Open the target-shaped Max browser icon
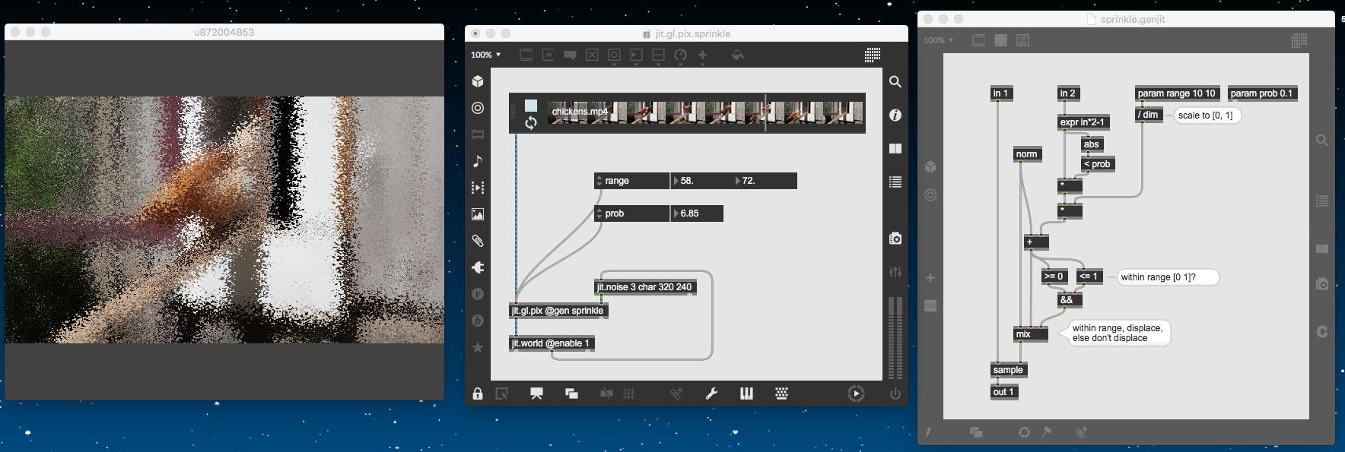This screenshot has height=452, width=1345. (478, 108)
